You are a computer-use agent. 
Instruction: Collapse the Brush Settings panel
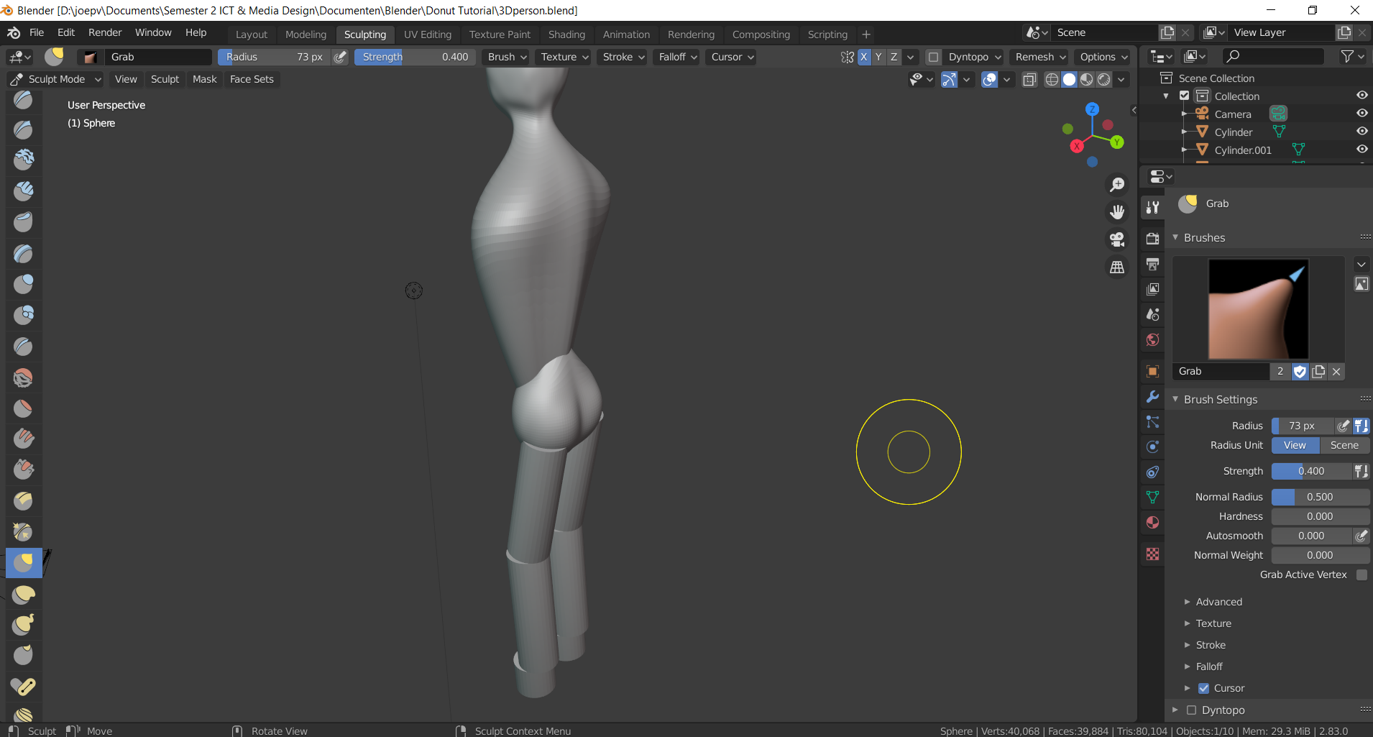1220,399
